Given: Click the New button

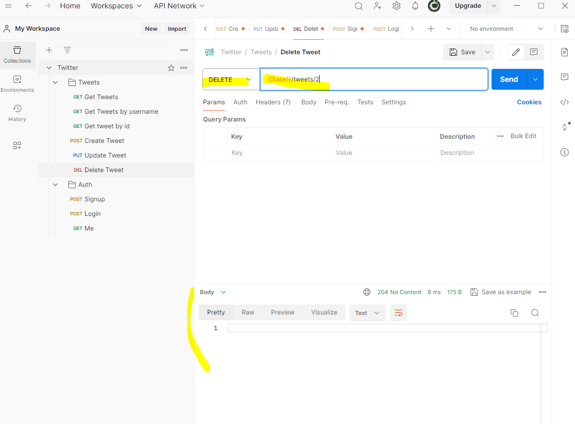Looking at the screenshot, I should (x=151, y=29).
